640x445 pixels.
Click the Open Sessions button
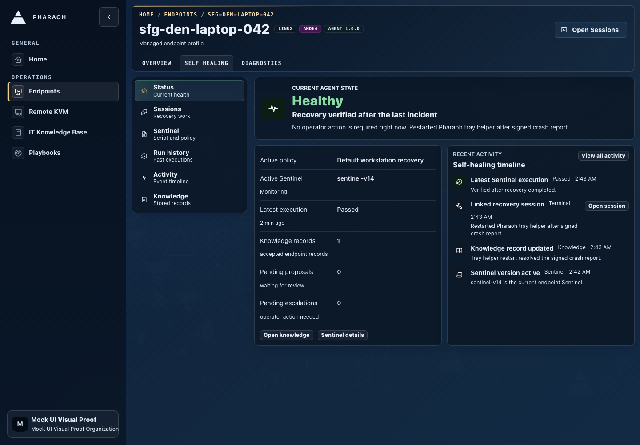(591, 30)
